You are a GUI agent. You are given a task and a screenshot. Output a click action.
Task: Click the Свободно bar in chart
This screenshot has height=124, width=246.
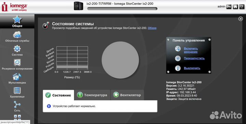click(x=72, y=67)
